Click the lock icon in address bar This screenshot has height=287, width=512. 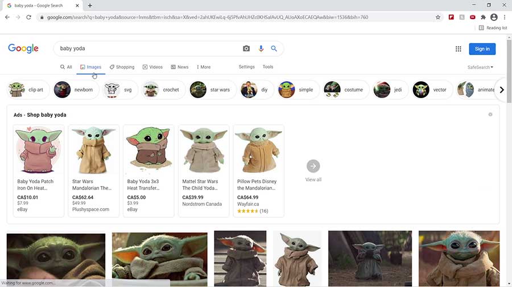[42, 17]
